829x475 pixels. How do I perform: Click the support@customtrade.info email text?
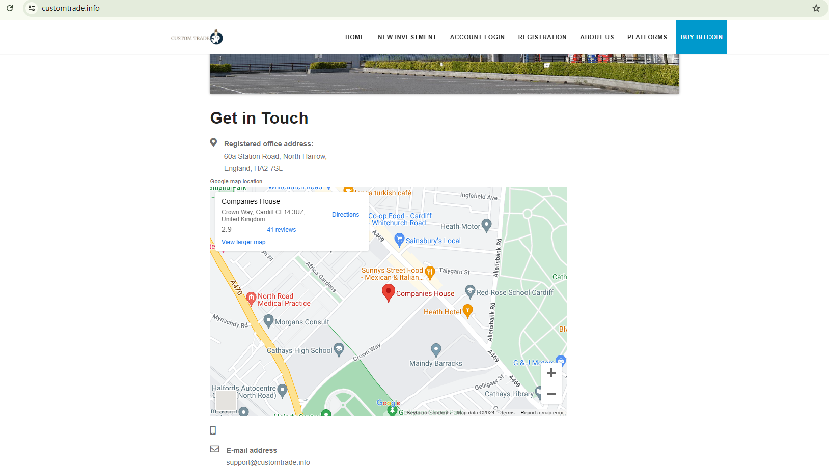(268, 462)
